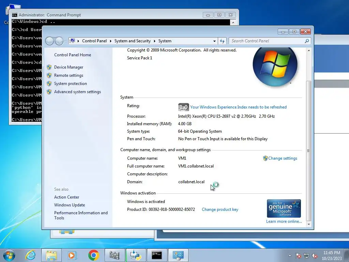Viewport: 349px width, 262px height.
Task: Click the Windows Start button
Action: [9, 255]
